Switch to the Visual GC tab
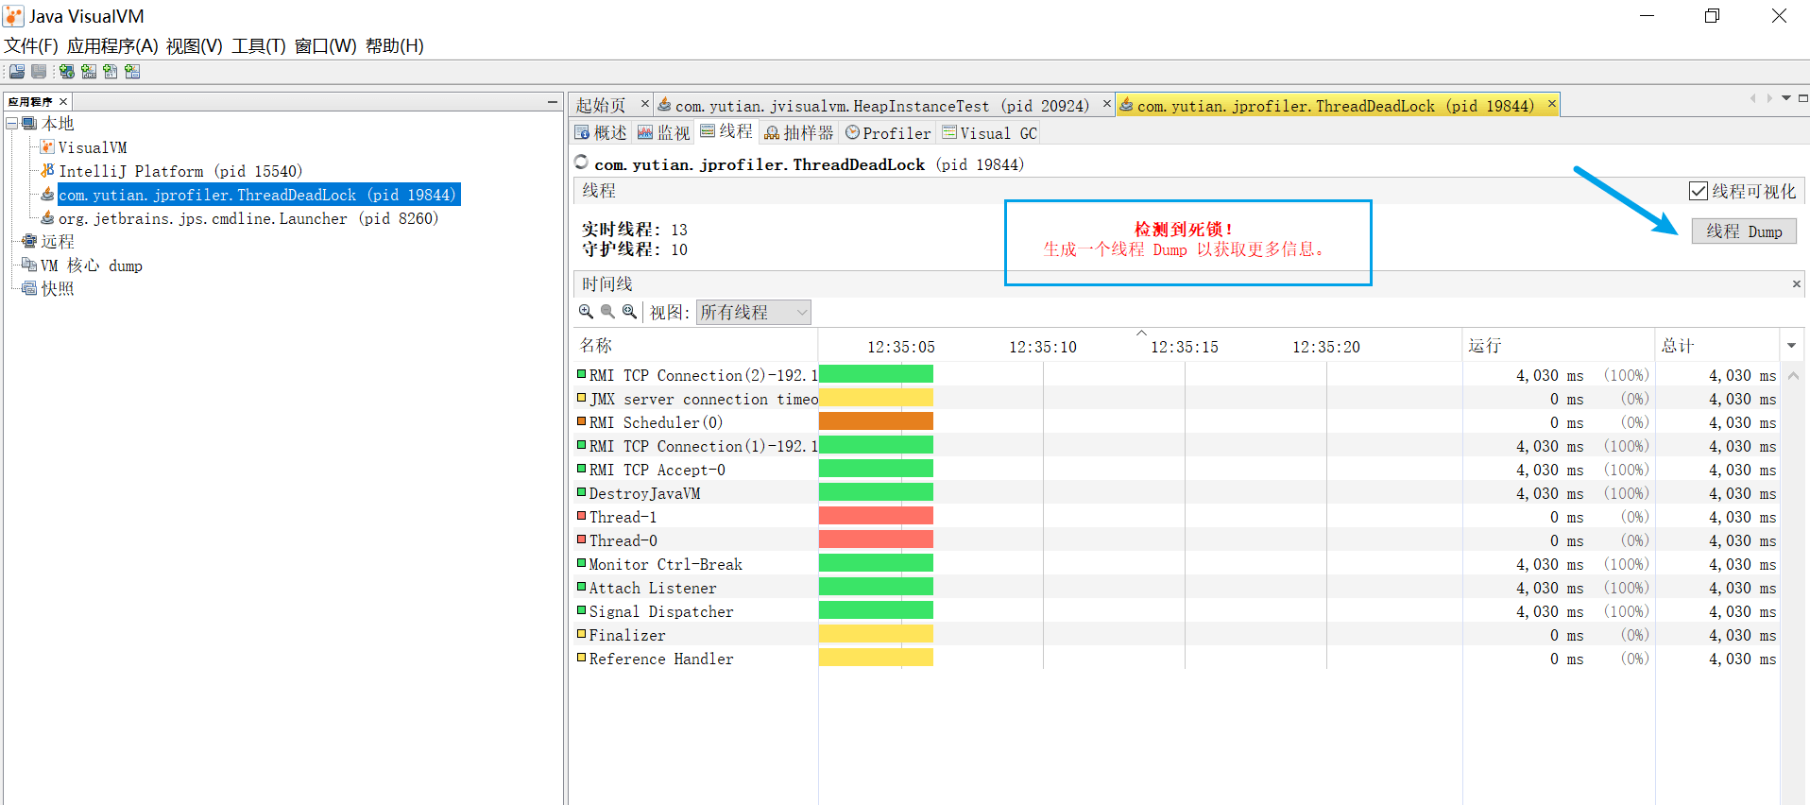This screenshot has width=1810, height=805. (x=990, y=133)
